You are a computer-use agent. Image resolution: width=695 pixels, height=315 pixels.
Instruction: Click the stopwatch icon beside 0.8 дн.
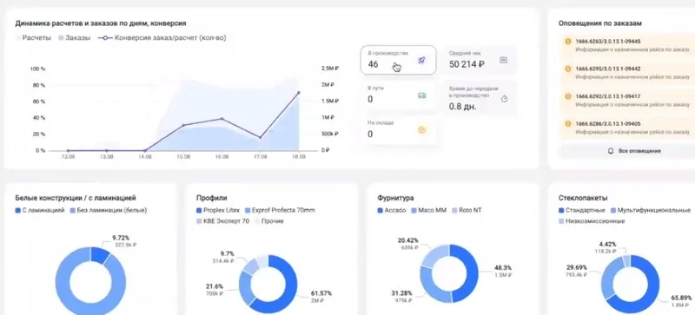[505, 99]
